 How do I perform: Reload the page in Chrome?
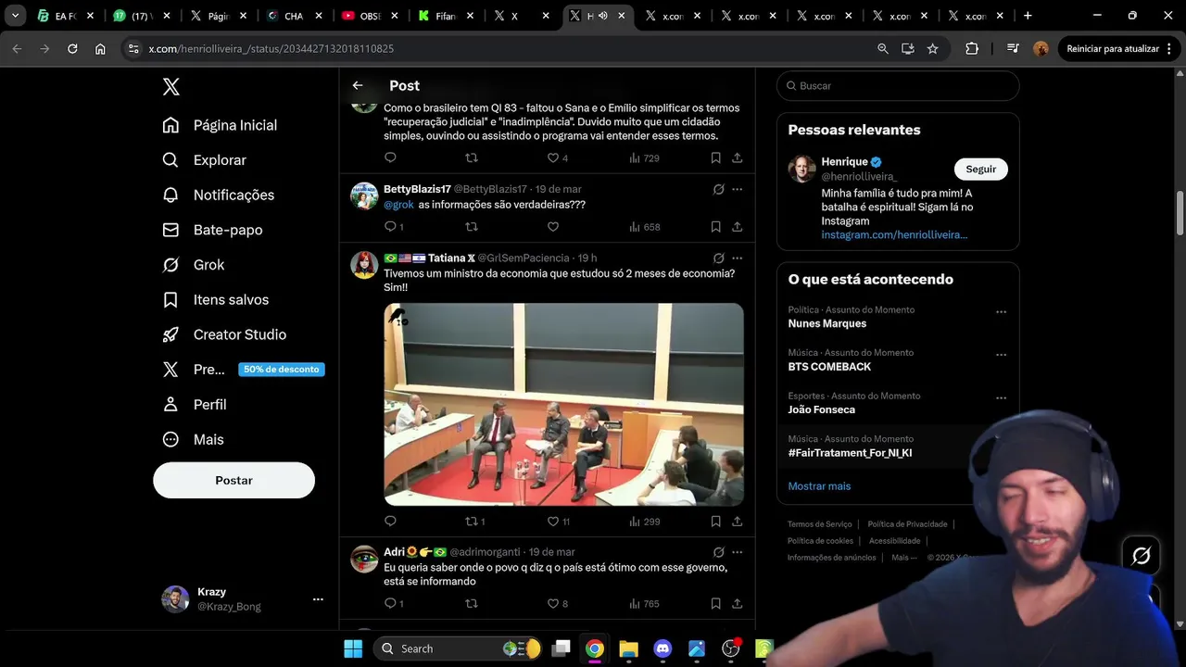coord(72,49)
